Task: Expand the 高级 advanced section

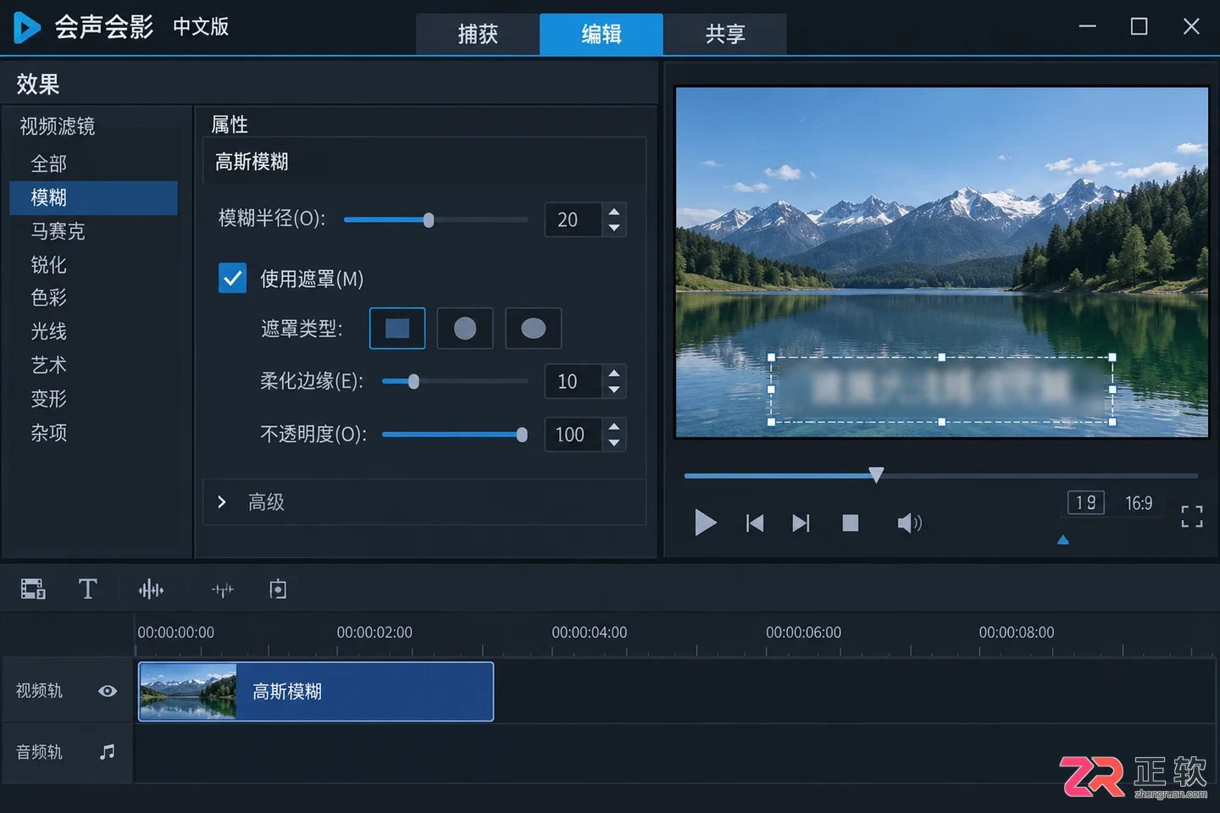Action: (x=222, y=502)
